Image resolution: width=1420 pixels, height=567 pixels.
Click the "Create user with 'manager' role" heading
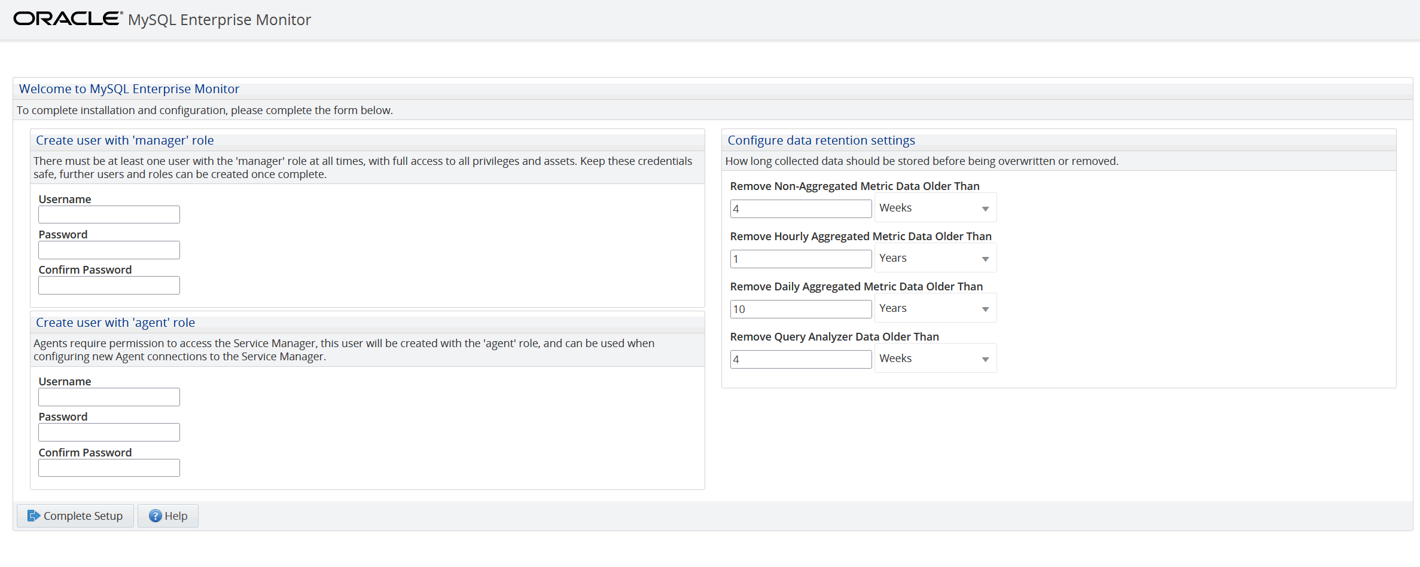point(125,140)
